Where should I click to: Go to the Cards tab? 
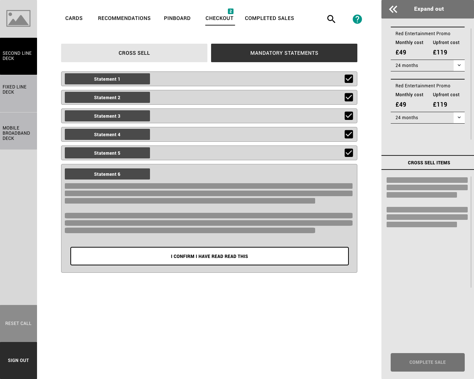(x=74, y=18)
